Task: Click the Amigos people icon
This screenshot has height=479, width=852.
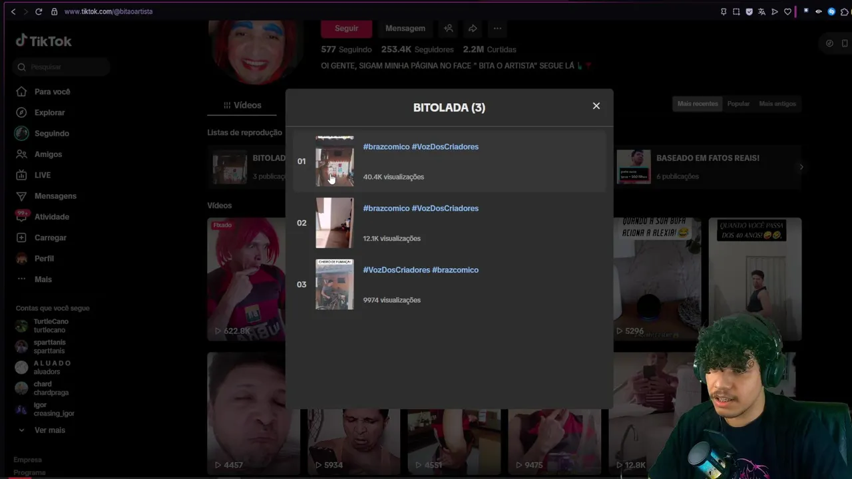Action: (21, 154)
